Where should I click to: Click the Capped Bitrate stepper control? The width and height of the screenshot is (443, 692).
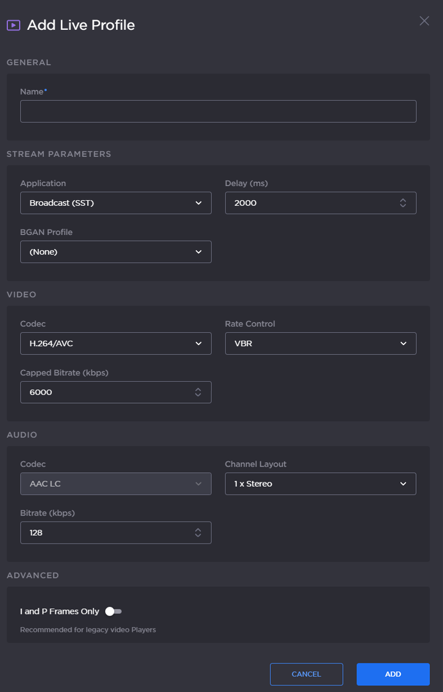(x=198, y=392)
